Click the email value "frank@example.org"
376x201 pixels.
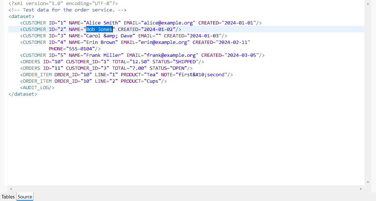(171, 55)
